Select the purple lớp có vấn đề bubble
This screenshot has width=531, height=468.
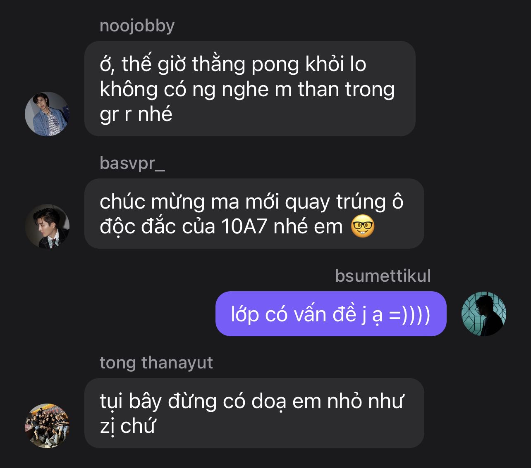pyautogui.click(x=331, y=314)
